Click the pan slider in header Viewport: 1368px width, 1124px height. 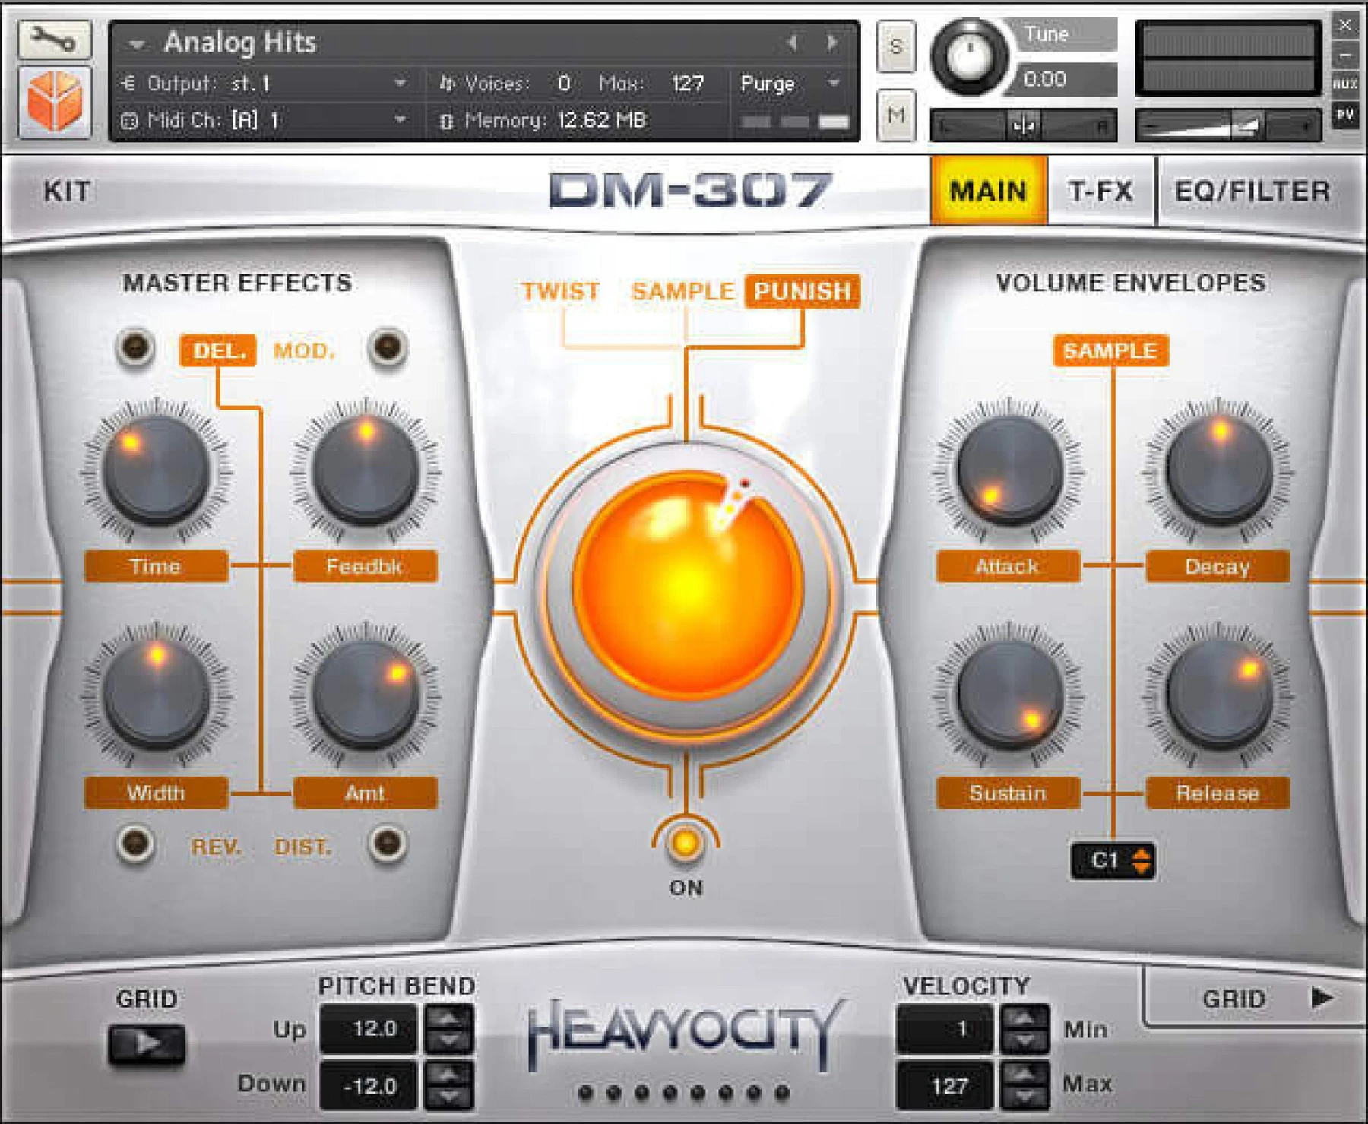pyautogui.click(x=1024, y=125)
